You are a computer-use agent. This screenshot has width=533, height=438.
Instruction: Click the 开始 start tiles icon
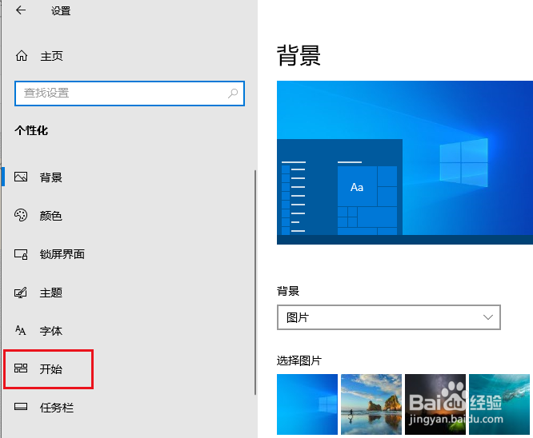point(21,368)
